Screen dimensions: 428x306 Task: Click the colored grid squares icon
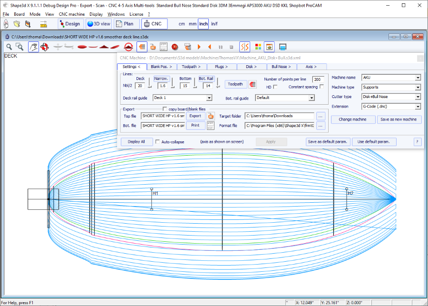[x=258, y=47]
